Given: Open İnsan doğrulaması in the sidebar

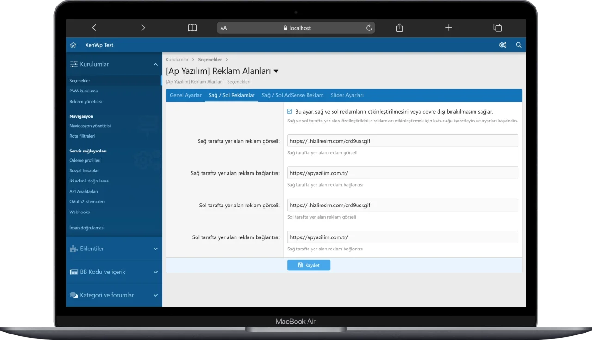Looking at the screenshot, I should click(87, 228).
